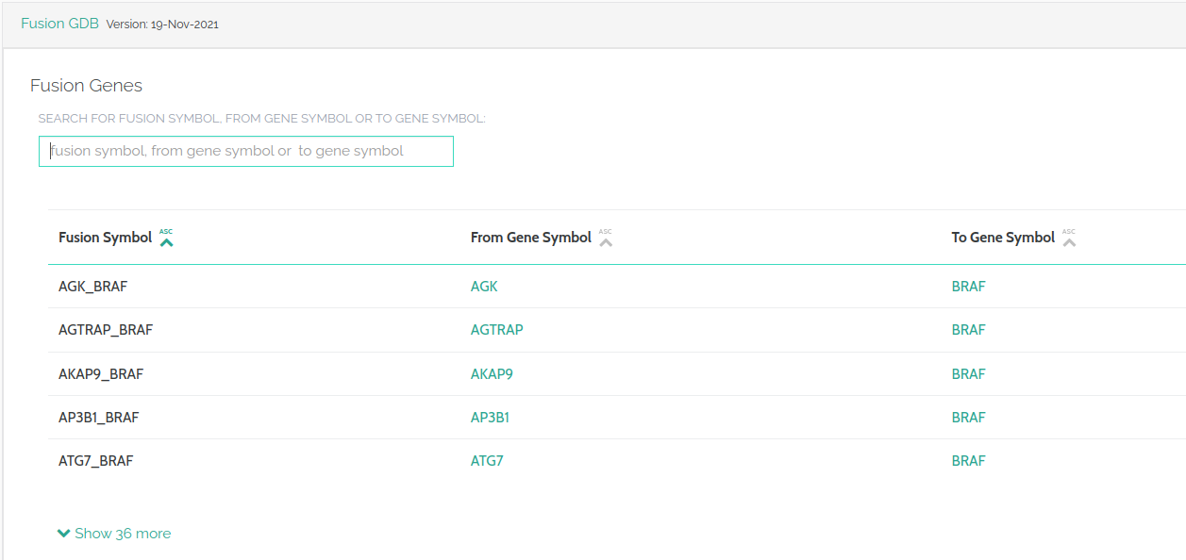Open the AGK gene link
This screenshot has height=560, width=1186.
click(x=484, y=287)
